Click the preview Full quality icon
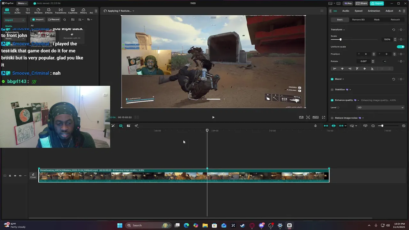This screenshot has height=230, width=409. point(301,117)
